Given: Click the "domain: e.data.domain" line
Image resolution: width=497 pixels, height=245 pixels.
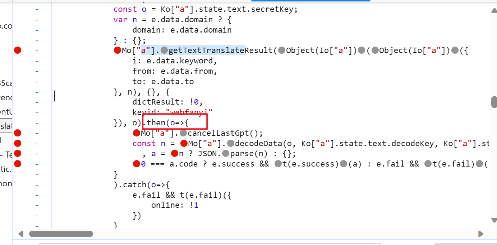Looking at the screenshot, I should [x=182, y=30].
